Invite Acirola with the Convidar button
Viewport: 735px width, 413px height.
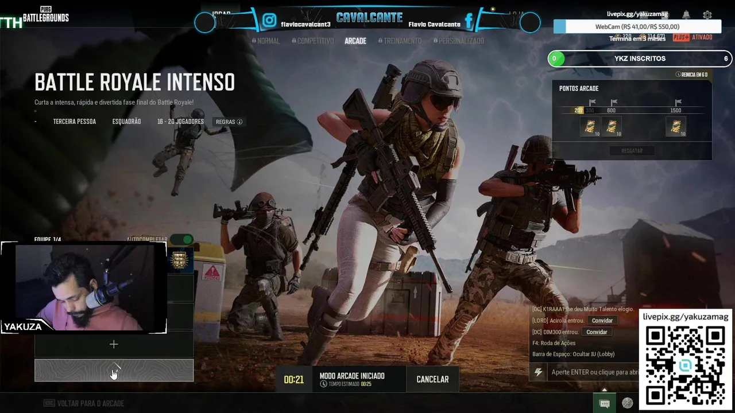coord(602,321)
